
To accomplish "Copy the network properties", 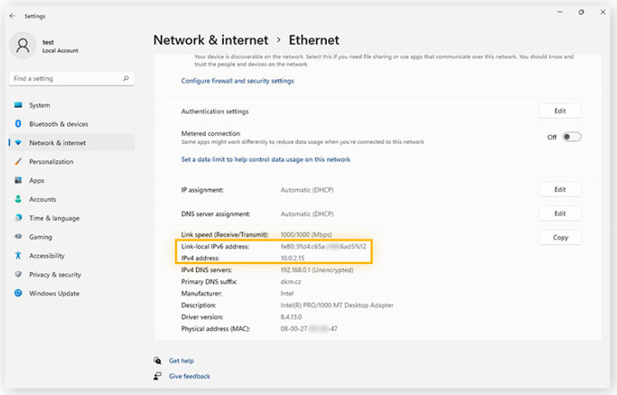I will [559, 238].
